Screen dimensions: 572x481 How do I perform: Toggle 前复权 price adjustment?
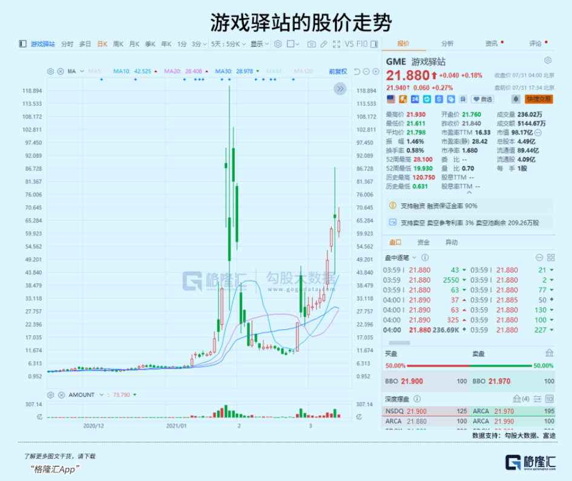pyautogui.click(x=338, y=71)
